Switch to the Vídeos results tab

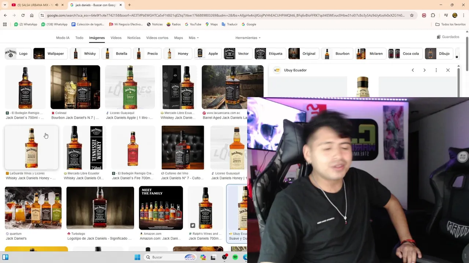pos(116,38)
